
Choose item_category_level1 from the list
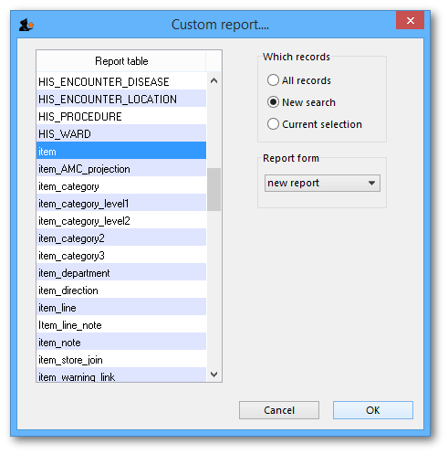point(121,203)
